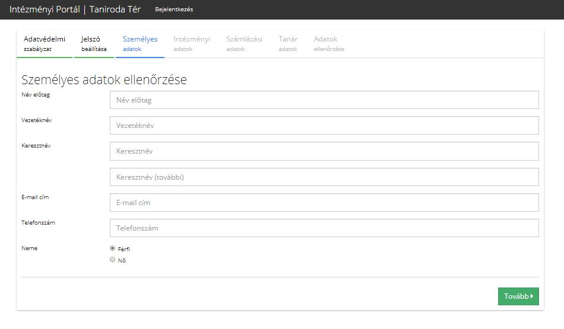Switch to the Jelszó beállítása tab
Screen dimensions: 564x329
pos(94,44)
